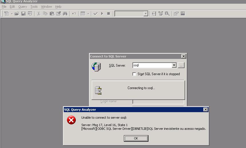
Task: Click the Login name input field
Action: (158, 102)
